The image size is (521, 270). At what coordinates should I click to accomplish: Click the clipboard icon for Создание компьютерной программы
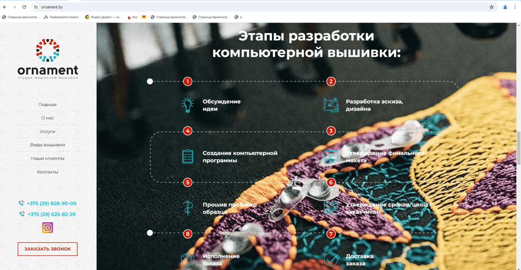click(x=188, y=156)
